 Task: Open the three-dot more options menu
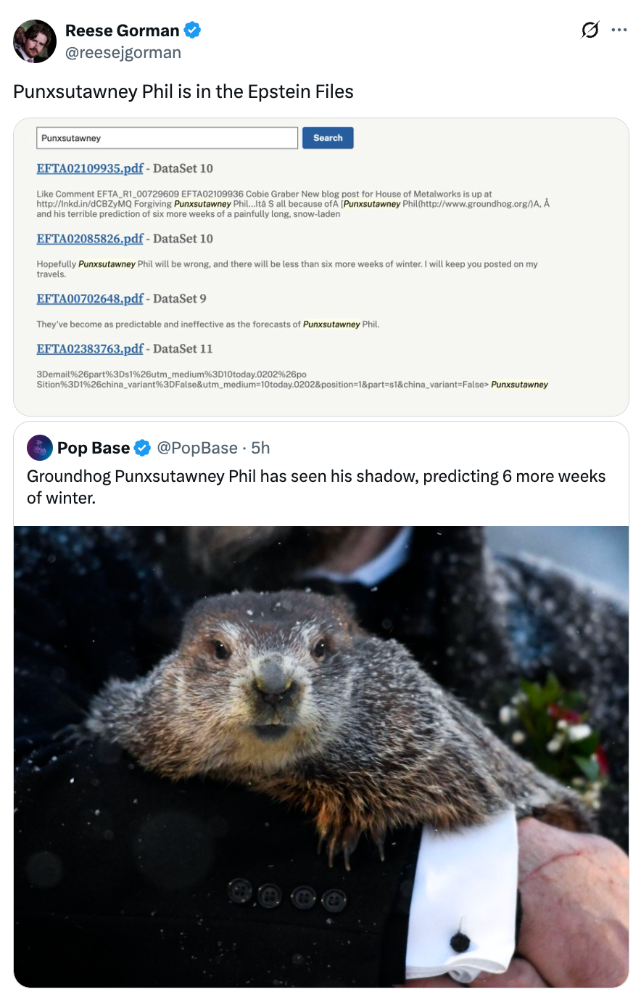pos(619,30)
